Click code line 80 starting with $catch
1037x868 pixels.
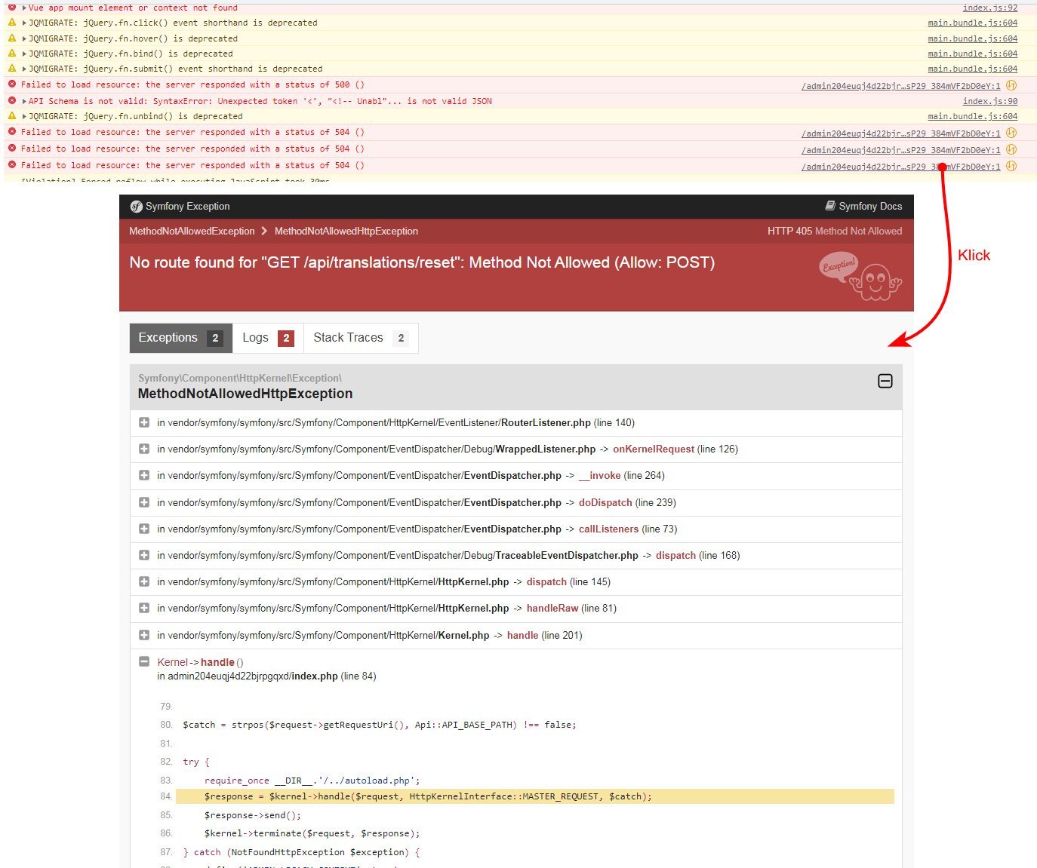coord(379,725)
